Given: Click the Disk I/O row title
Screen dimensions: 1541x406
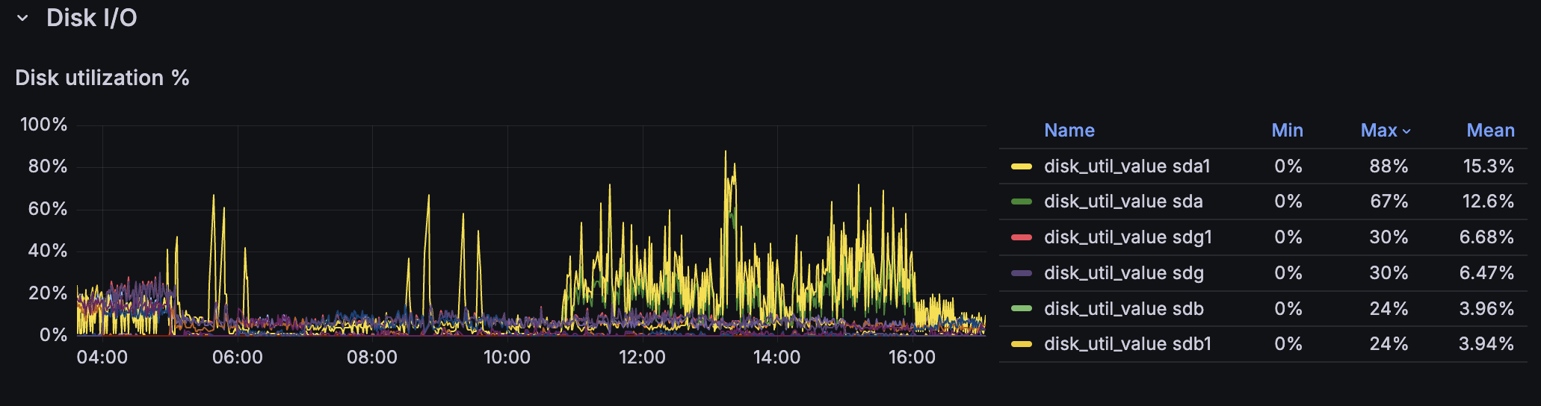Looking at the screenshot, I should 91,18.
